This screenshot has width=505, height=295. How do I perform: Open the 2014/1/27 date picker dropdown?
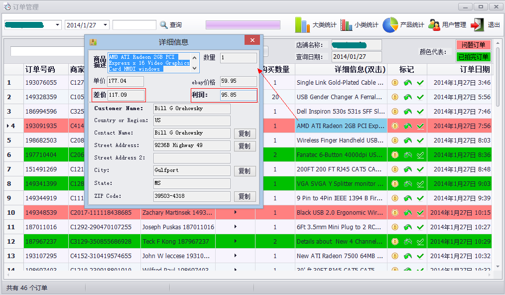pyautogui.click(x=105, y=25)
